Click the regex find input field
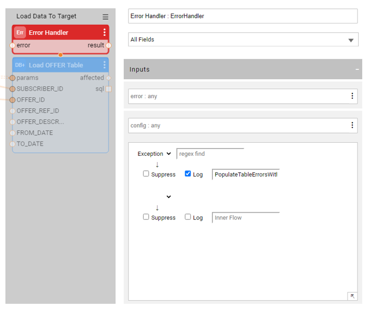The width and height of the screenshot is (368, 309). (210, 154)
